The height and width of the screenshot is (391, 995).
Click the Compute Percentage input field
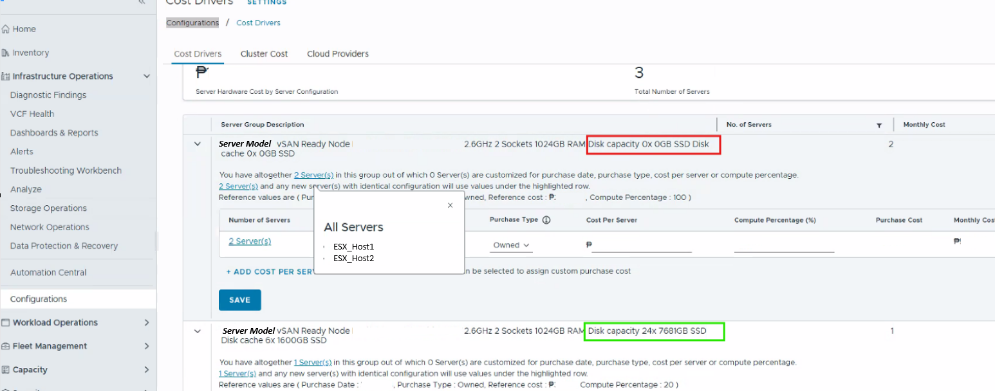click(x=784, y=245)
